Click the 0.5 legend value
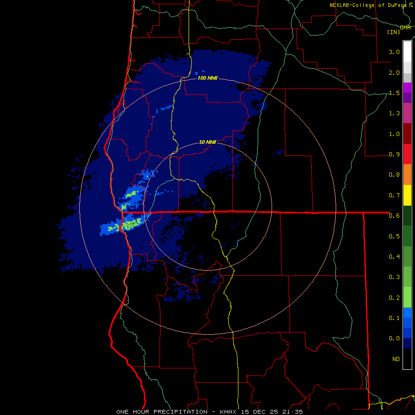 point(394,236)
